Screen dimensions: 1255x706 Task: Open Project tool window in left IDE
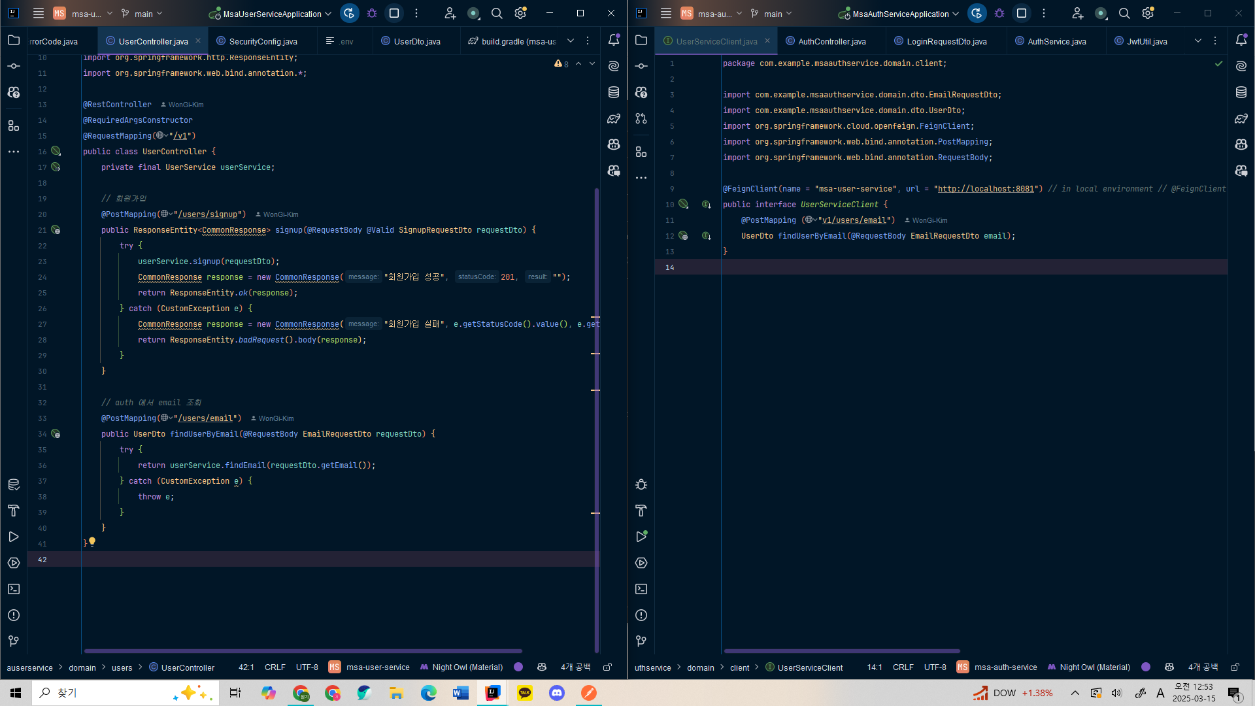14,41
